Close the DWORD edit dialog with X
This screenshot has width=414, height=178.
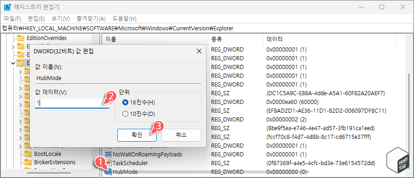click(x=199, y=51)
